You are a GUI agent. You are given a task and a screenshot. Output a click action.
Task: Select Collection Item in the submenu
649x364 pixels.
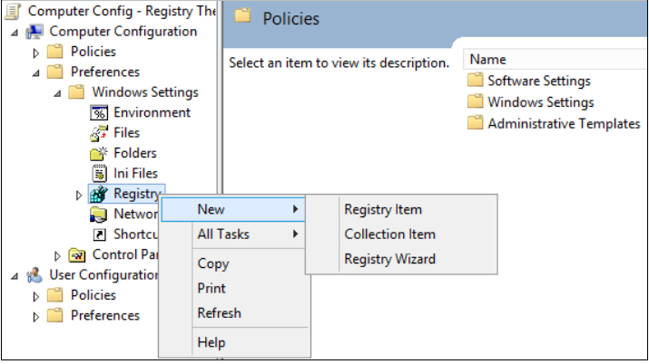tap(389, 234)
